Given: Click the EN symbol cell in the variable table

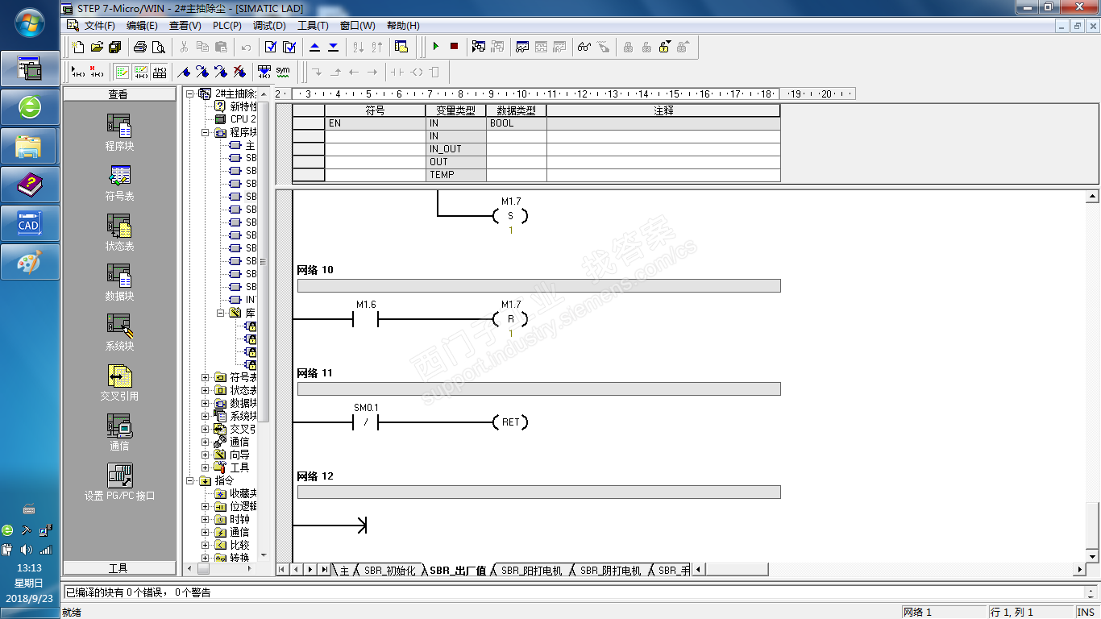Looking at the screenshot, I should pyautogui.click(x=375, y=123).
